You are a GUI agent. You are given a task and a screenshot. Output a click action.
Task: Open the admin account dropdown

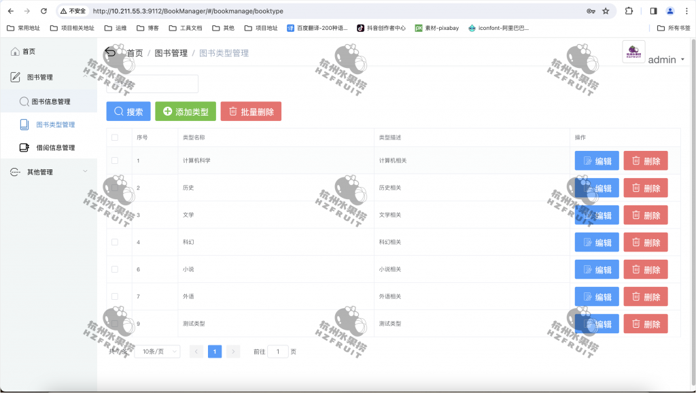click(x=661, y=59)
